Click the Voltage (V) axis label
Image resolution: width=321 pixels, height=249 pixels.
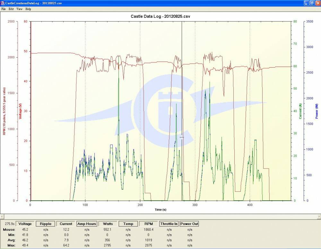pyautogui.click(x=20, y=111)
